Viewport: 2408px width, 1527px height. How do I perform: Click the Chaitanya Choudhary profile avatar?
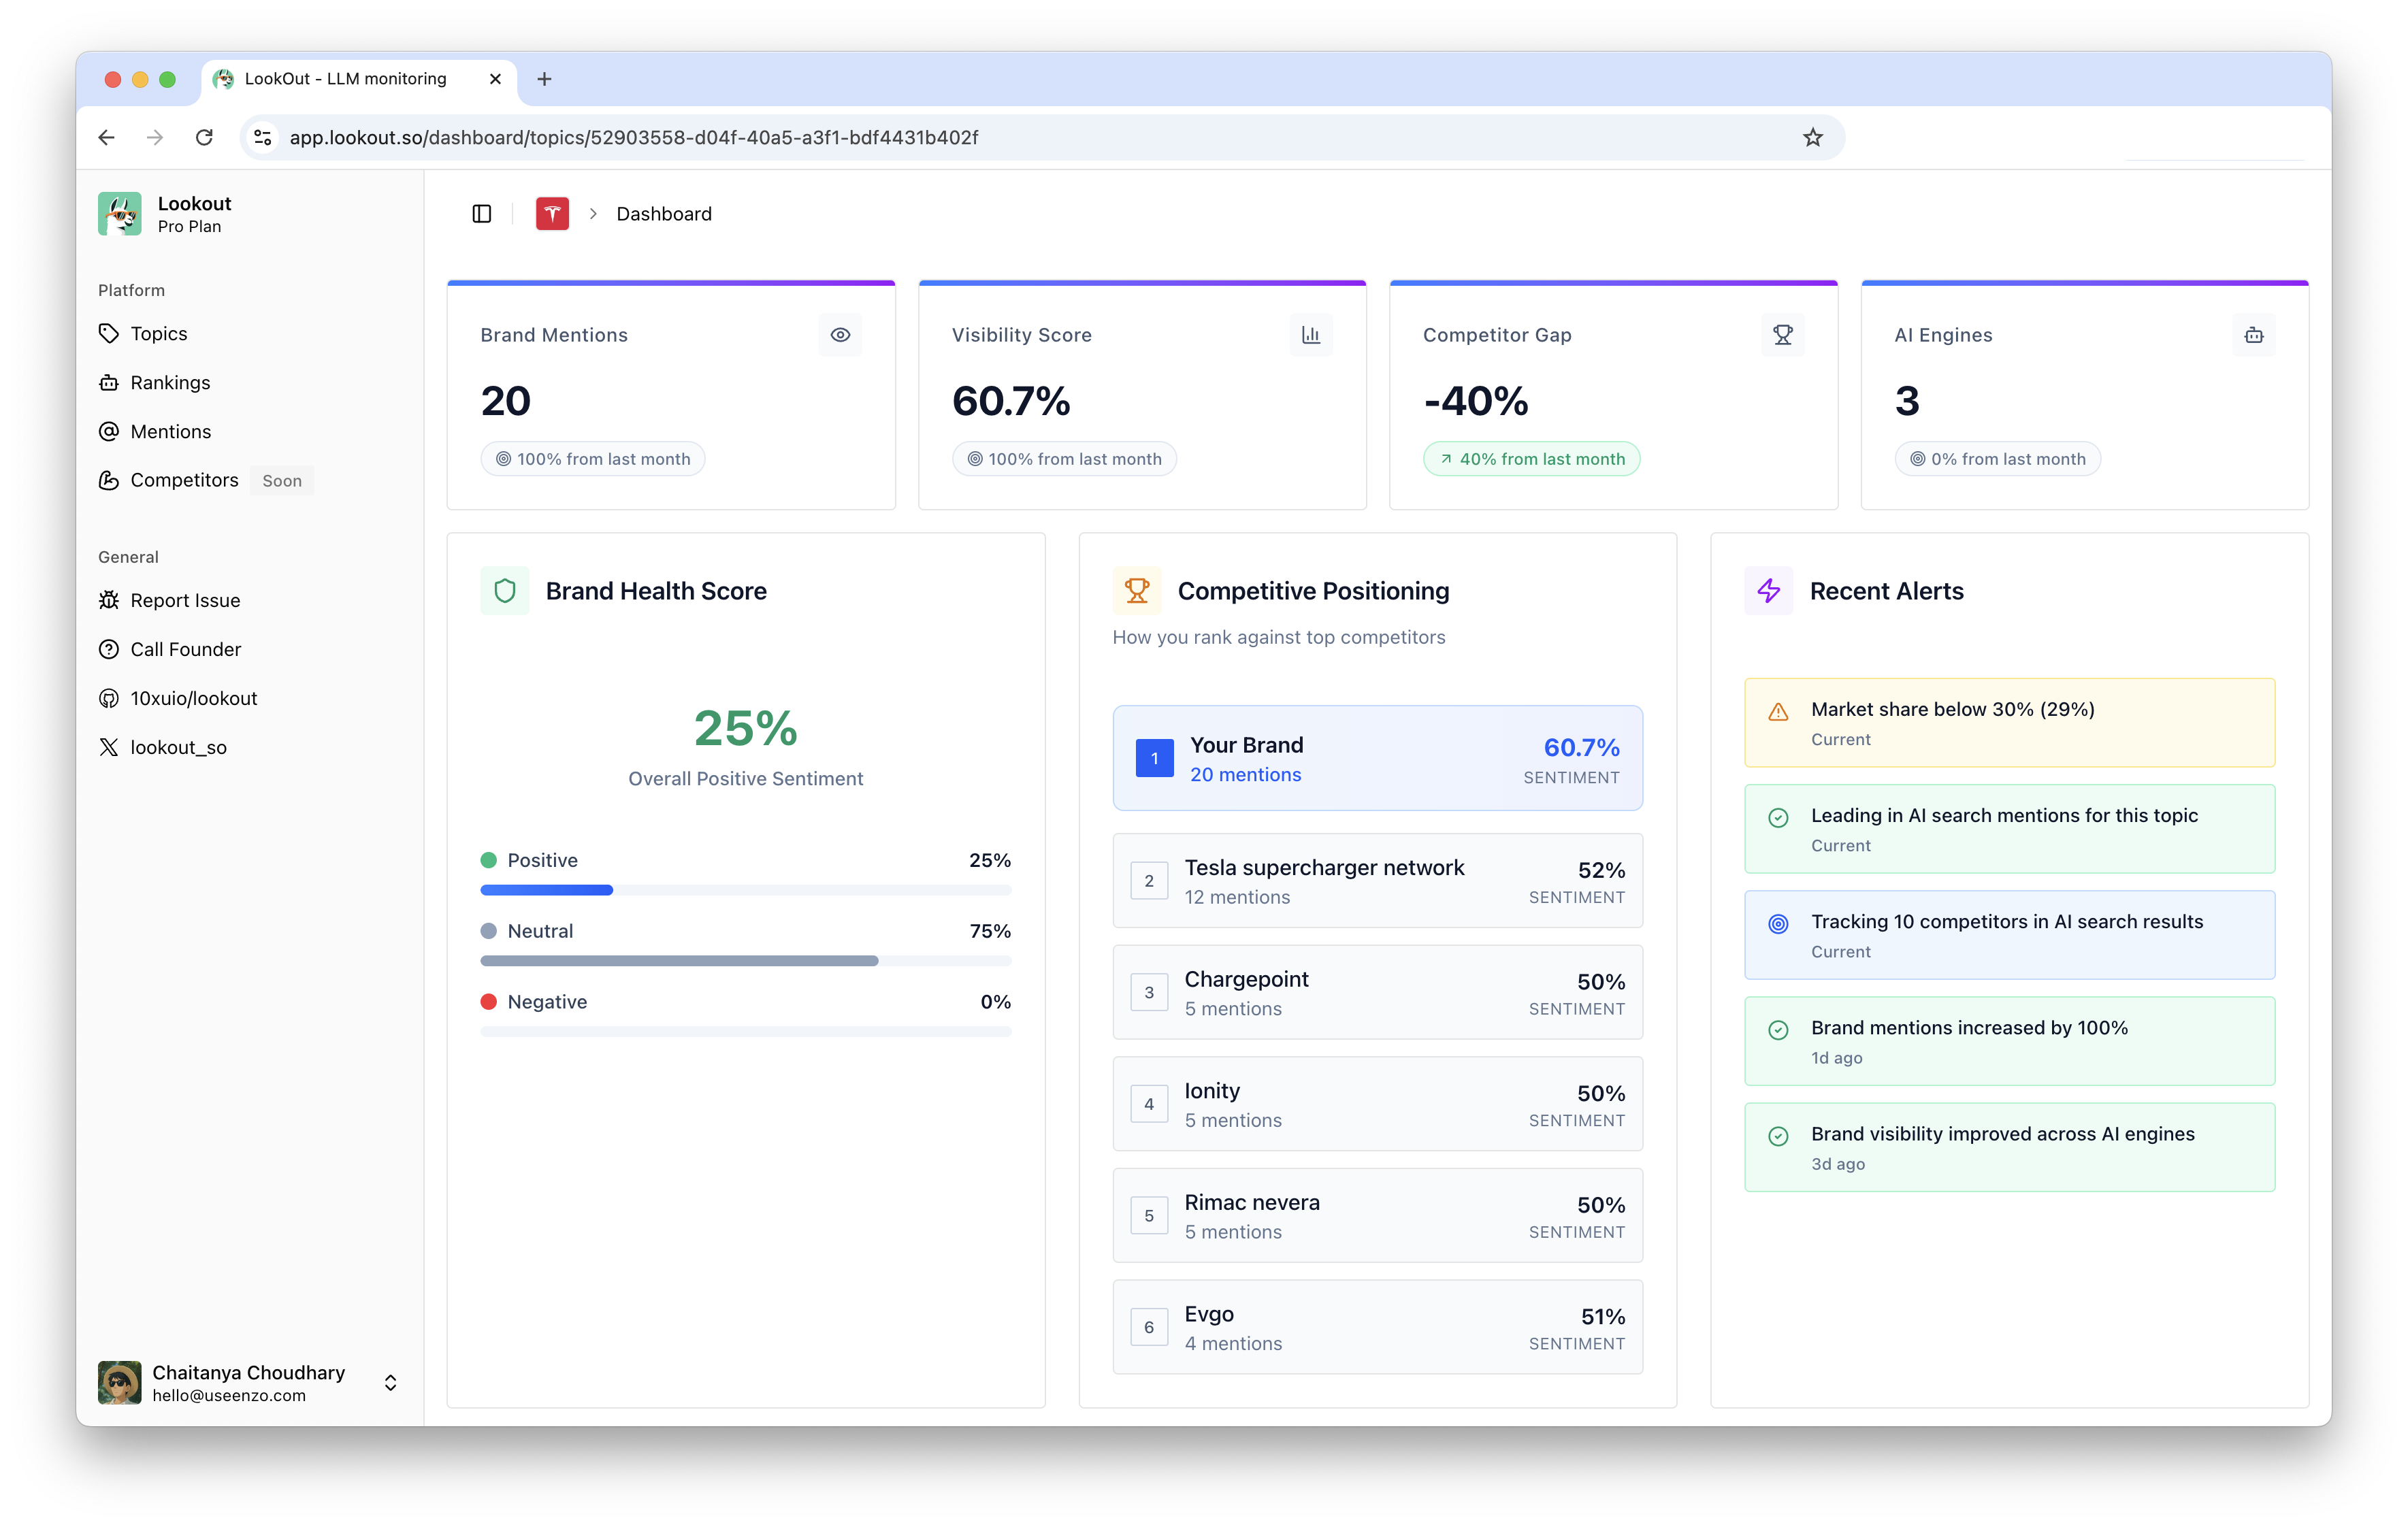pyautogui.click(x=120, y=1383)
